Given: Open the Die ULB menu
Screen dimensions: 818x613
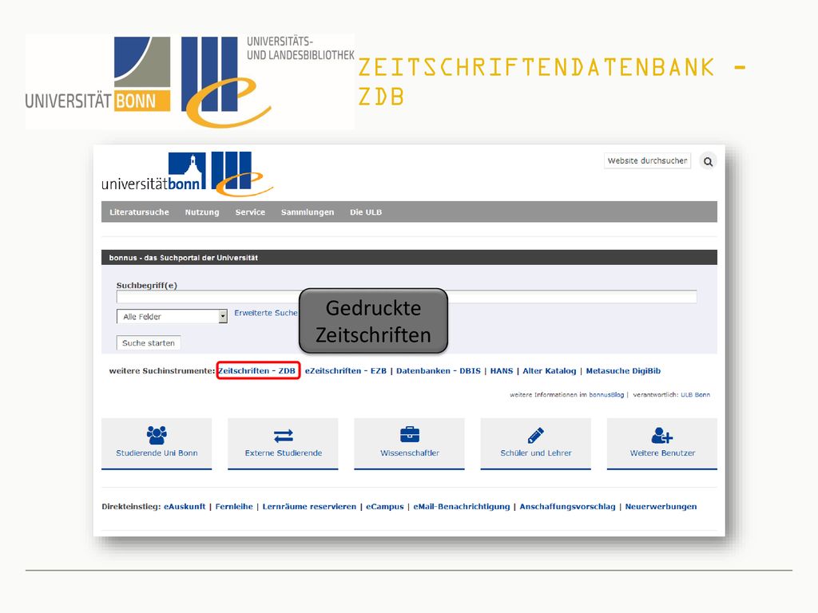Looking at the screenshot, I should tap(366, 212).
